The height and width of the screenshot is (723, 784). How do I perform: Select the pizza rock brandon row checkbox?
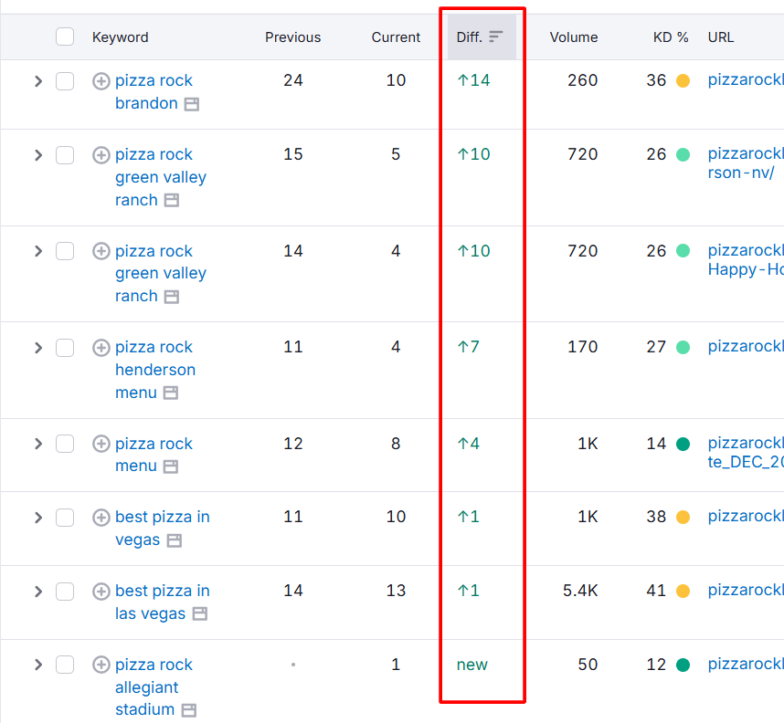(x=65, y=81)
